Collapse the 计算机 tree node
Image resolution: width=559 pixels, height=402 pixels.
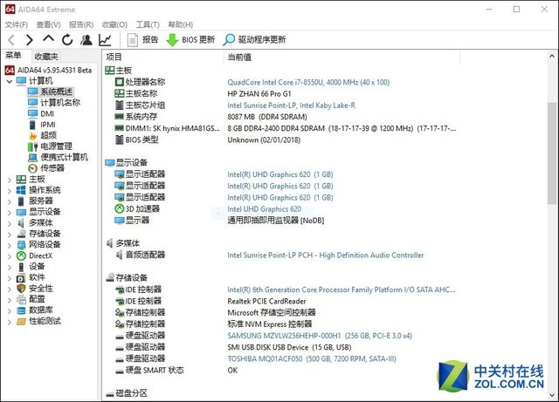(10, 81)
